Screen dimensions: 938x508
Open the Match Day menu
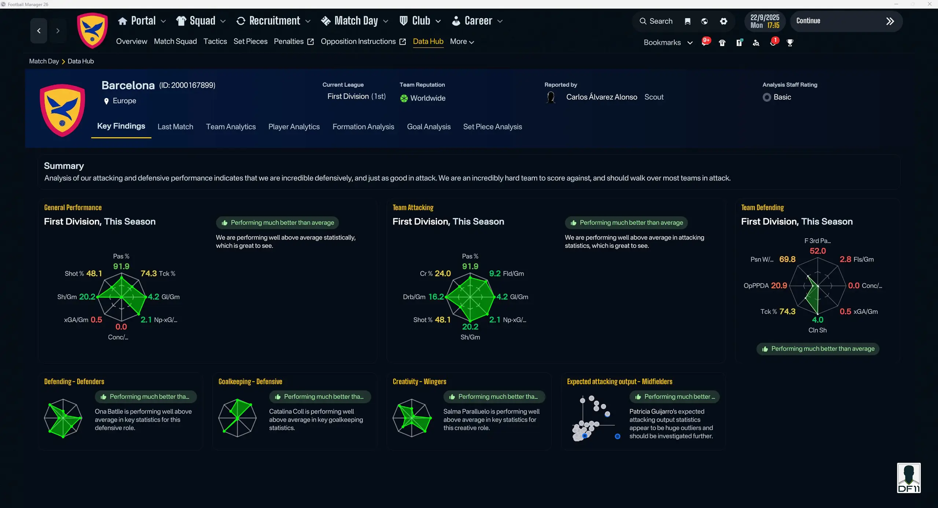(354, 20)
